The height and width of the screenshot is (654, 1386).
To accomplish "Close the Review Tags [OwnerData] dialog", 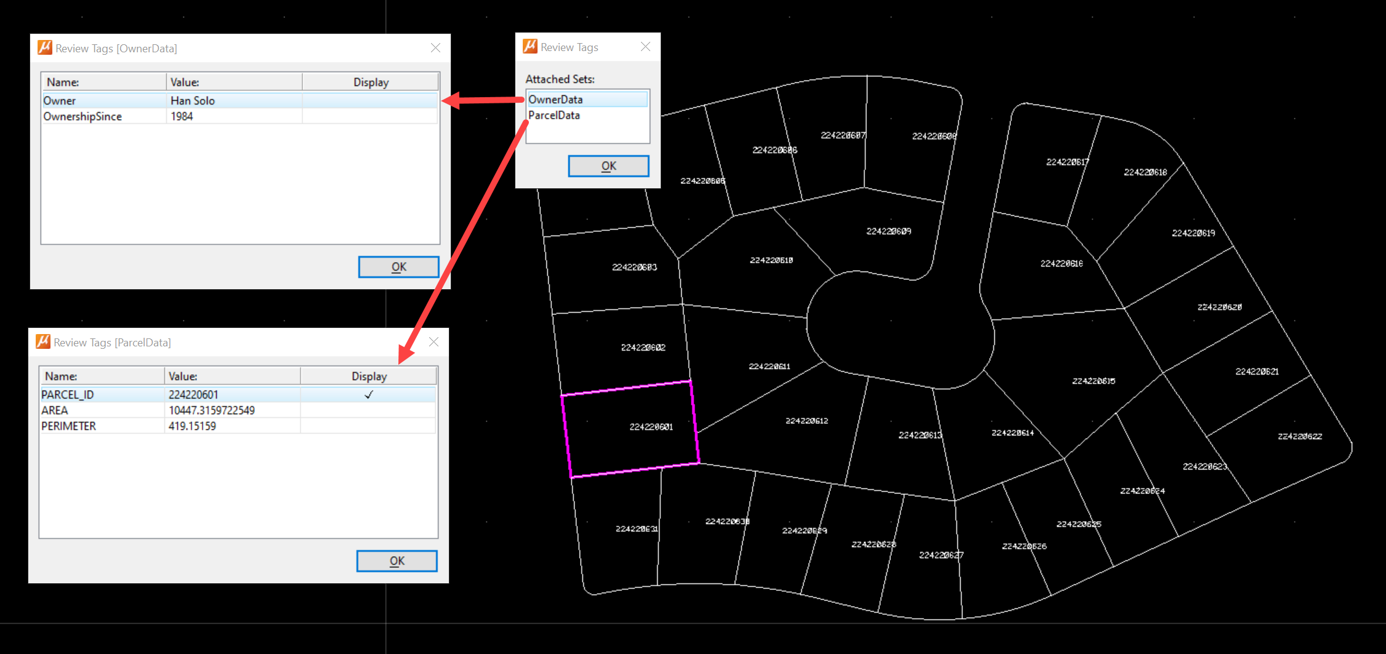I will [435, 47].
